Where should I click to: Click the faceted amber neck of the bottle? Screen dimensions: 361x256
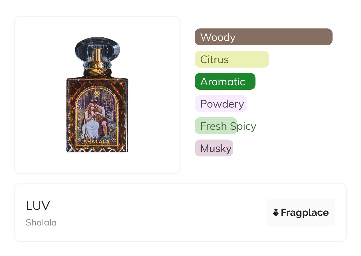pyautogui.click(x=97, y=73)
